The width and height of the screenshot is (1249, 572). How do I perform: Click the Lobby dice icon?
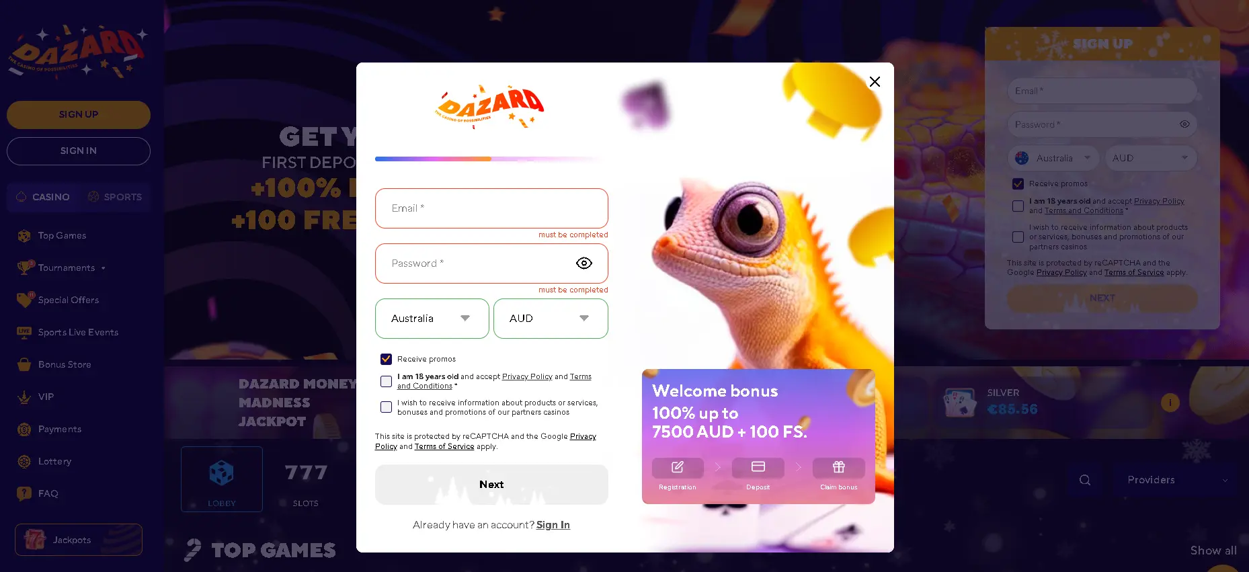click(x=221, y=473)
